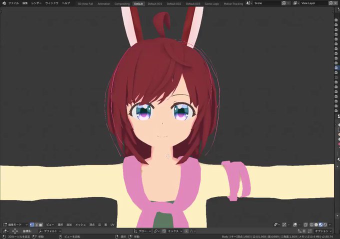This screenshot has width=340, height=239.
Task: Toggle viewport gizmos icon
Action: pos(284,224)
